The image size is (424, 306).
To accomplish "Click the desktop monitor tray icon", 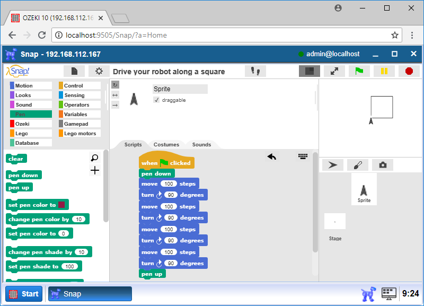I will [389, 294].
